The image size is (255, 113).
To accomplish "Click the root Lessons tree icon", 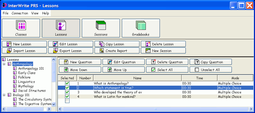I will pyautogui.click(x=4, y=60).
